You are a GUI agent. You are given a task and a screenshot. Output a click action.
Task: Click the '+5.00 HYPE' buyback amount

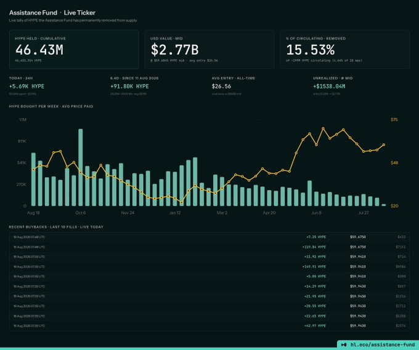tap(316, 276)
